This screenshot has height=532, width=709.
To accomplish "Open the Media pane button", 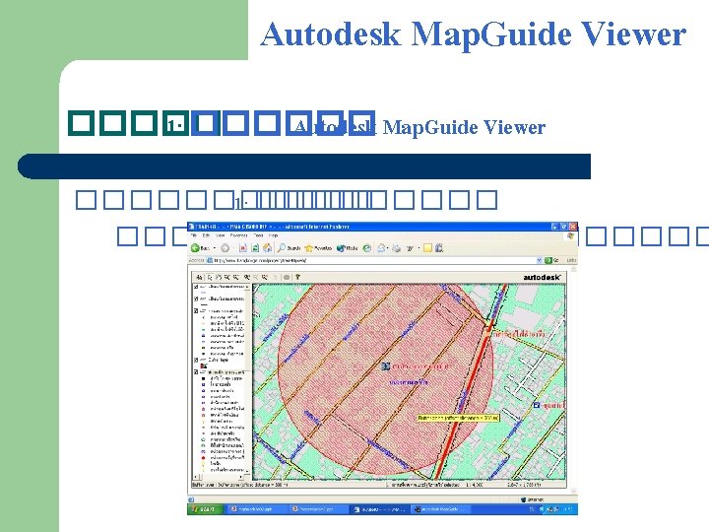I will pos(347,248).
